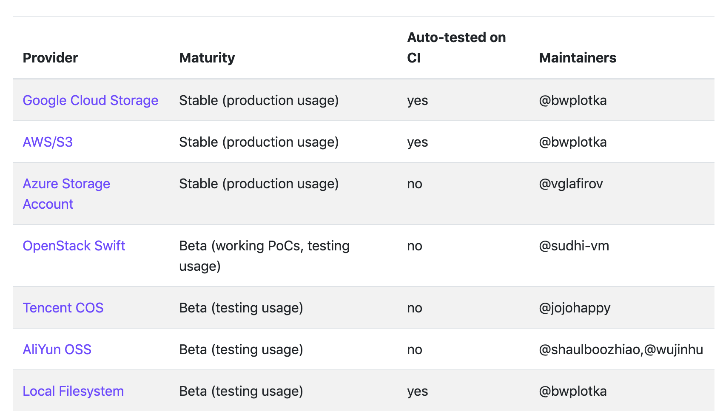The image size is (723, 420).
Task: Click the AWS/S3 provider link
Action: (48, 142)
